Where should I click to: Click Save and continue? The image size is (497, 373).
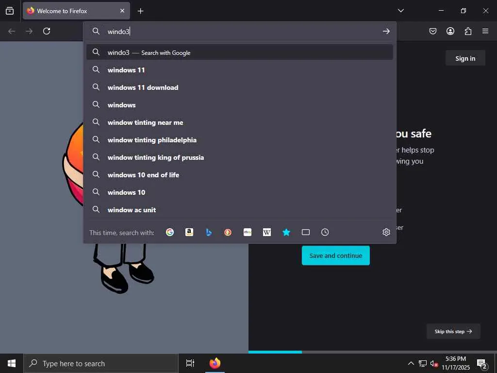tap(336, 255)
